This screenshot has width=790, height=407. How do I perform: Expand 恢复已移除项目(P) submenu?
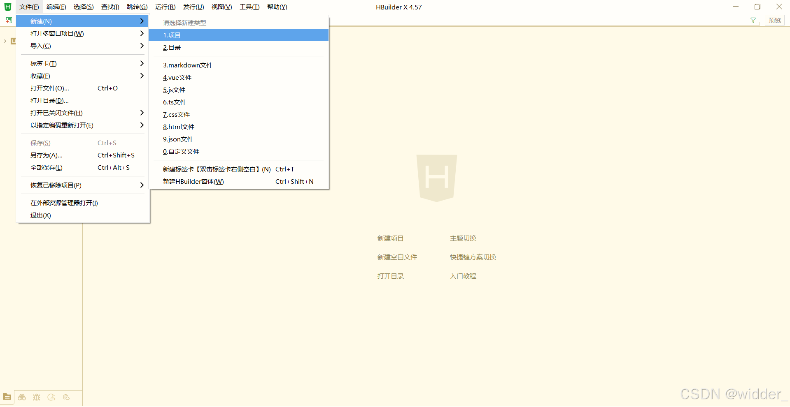click(x=82, y=185)
